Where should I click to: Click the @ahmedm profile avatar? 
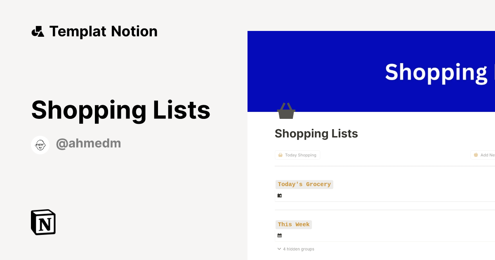coord(40,144)
